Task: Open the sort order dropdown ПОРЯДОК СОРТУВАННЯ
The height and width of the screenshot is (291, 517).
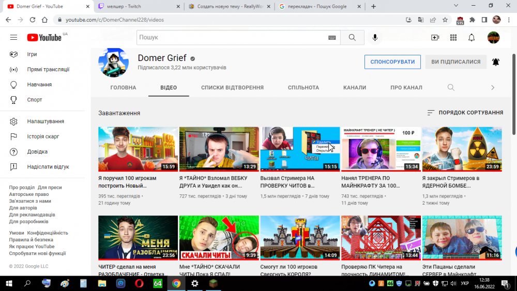Action: point(465,113)
